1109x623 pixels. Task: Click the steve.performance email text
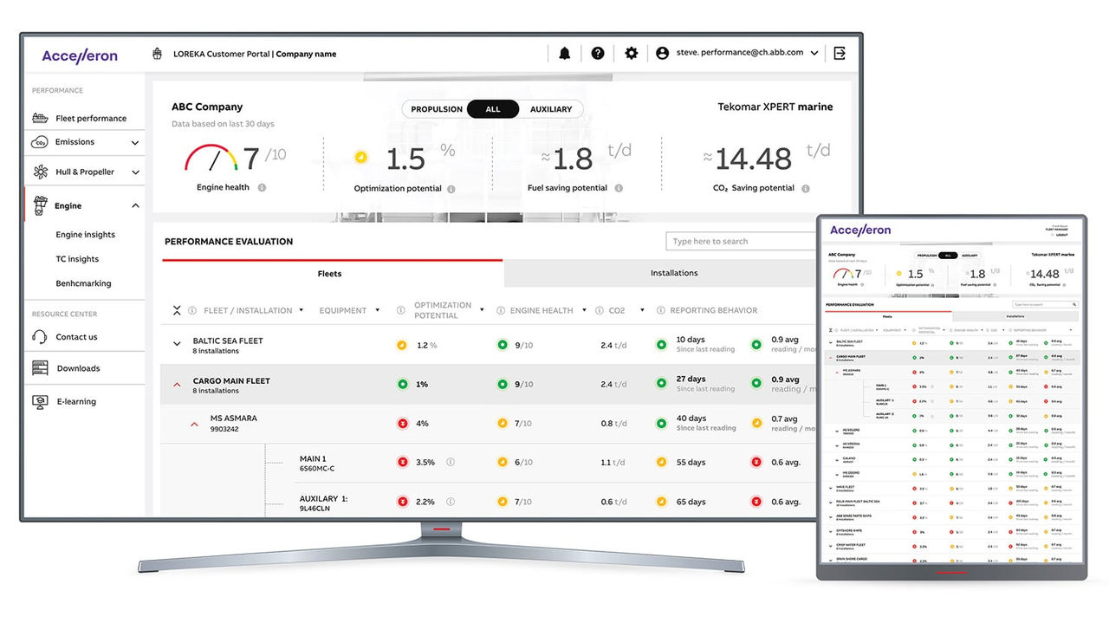click(740, 53)
